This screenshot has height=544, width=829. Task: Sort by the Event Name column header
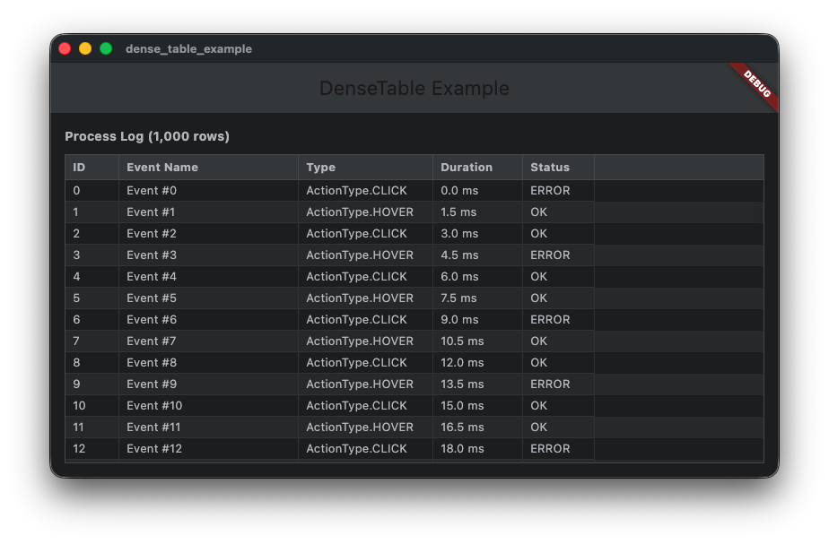pos(208,168)
